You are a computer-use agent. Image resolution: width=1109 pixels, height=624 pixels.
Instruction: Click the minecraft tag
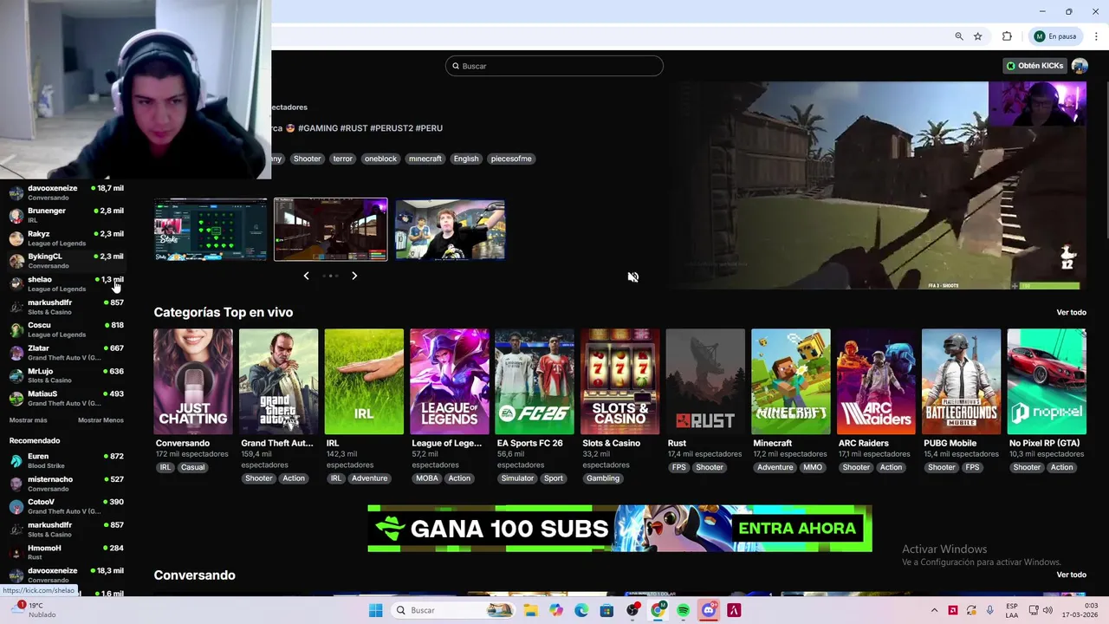pyautogui.click(x=425, y=159)
